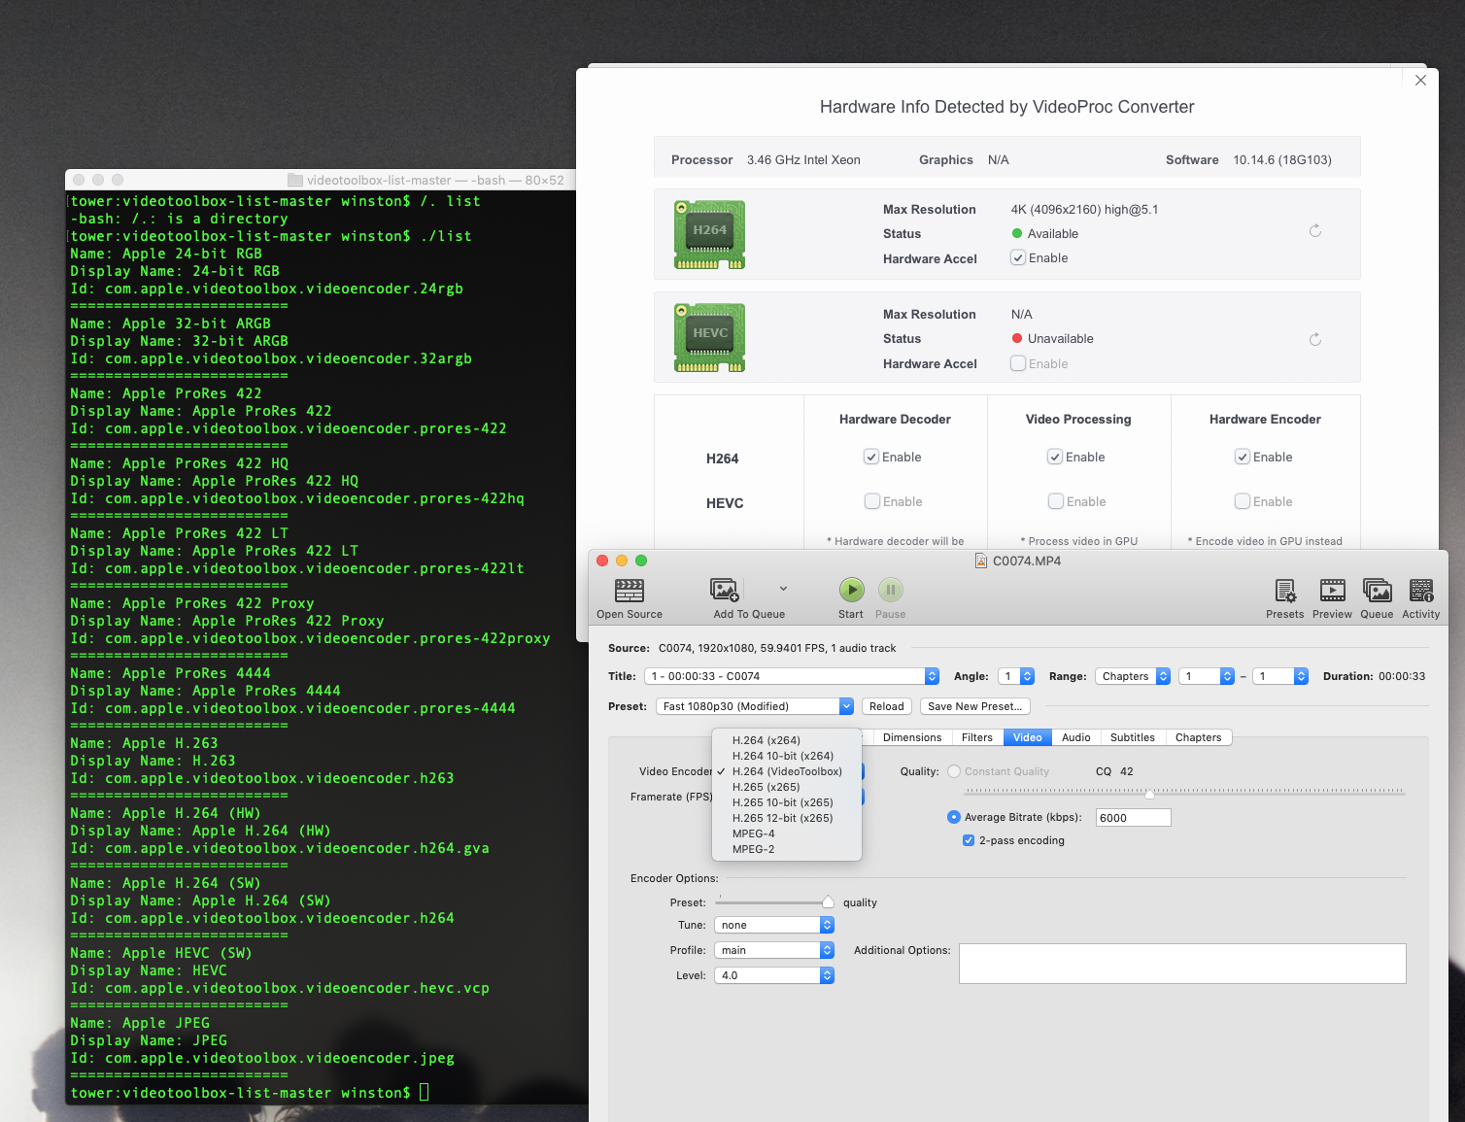Image resolution: width=1465 pixels, height=1122 pixels.
Task: Choose H.264 (VideoToolbox) encoder
Action: pos(787,771)
